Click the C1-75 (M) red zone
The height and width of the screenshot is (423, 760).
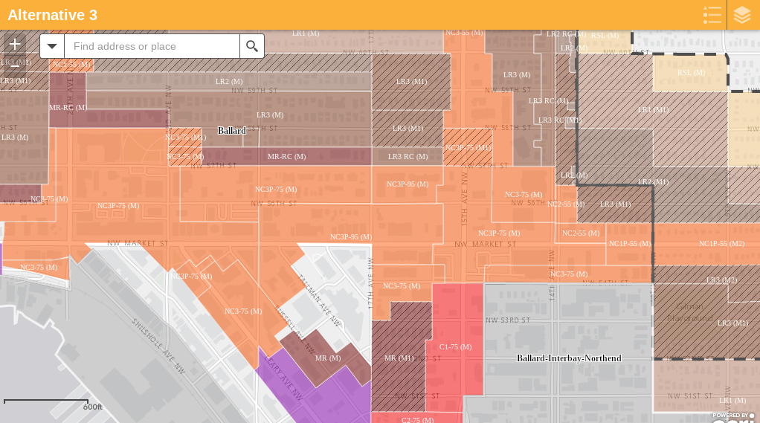tap(455, 346)
